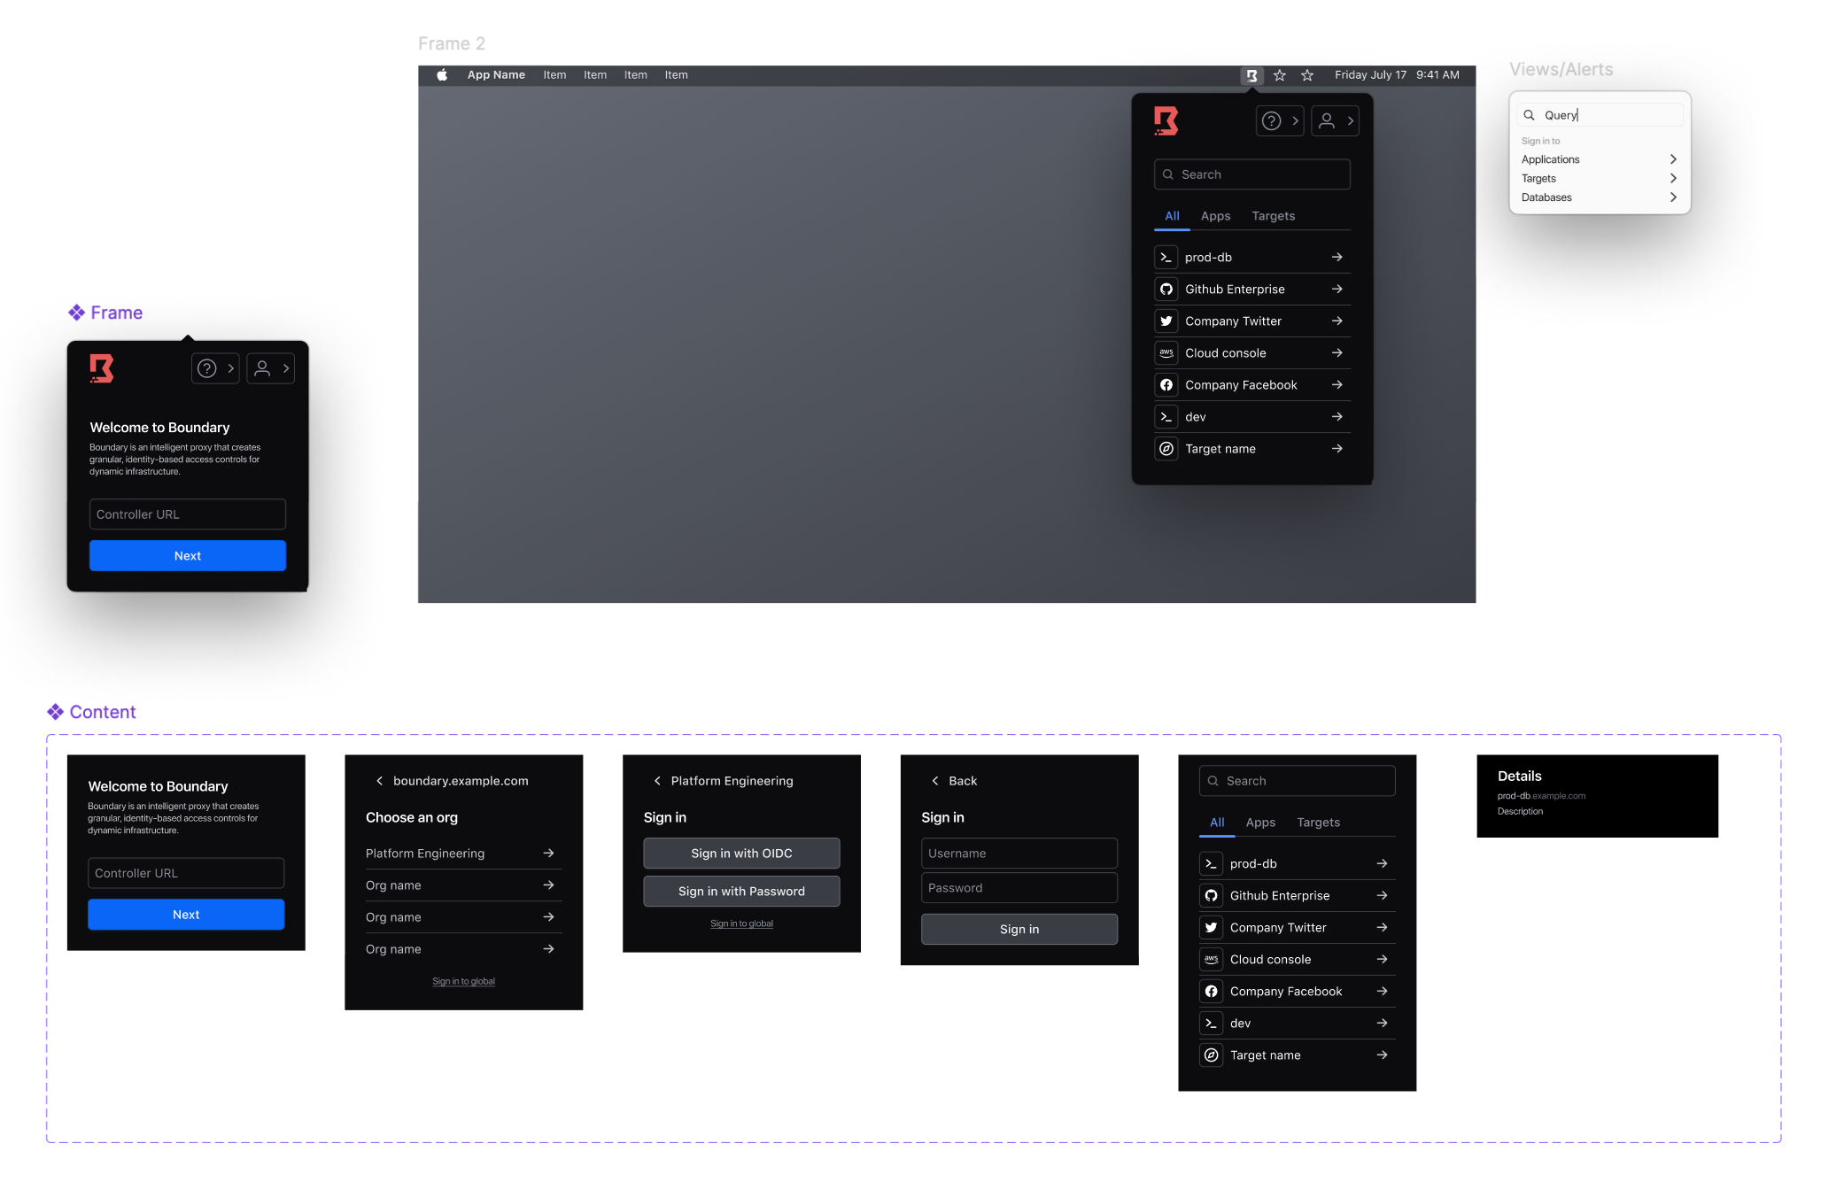Select the All tab in the Content list panel
The height and width of the screenshot is (1190, 1821).
(x=1217, y=823)
